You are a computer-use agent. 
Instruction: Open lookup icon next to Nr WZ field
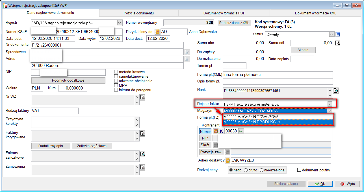[143, 98]
